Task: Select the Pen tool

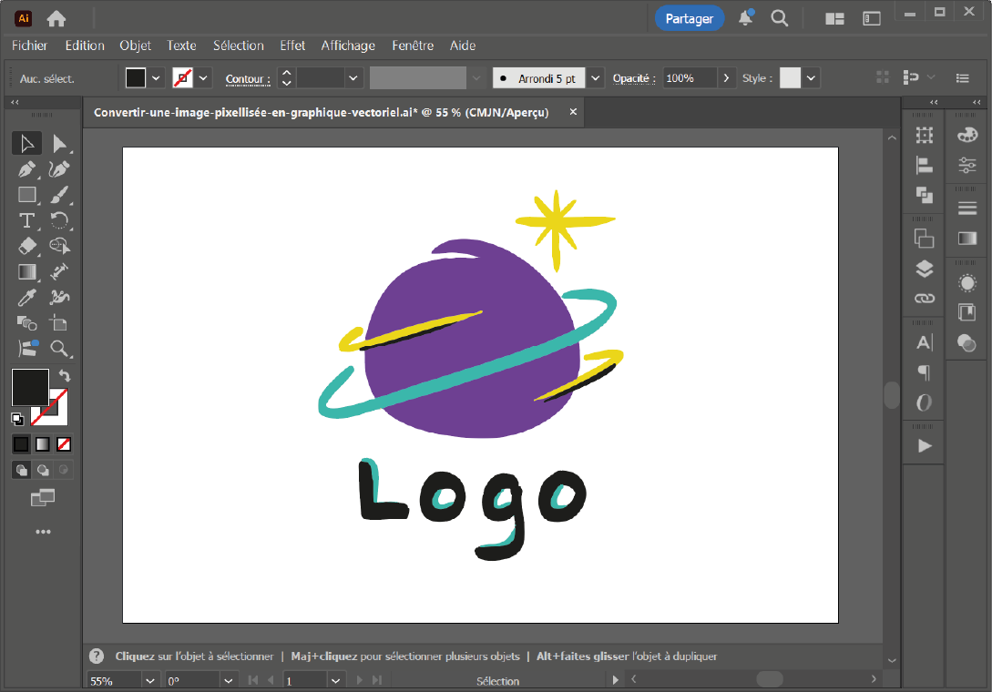Action: click(x=27, y=169)
